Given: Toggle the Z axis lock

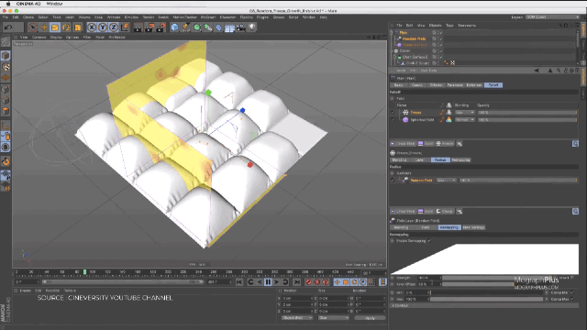Looking at the screenshot, I should pyautogui.click(x=114, y=27).
